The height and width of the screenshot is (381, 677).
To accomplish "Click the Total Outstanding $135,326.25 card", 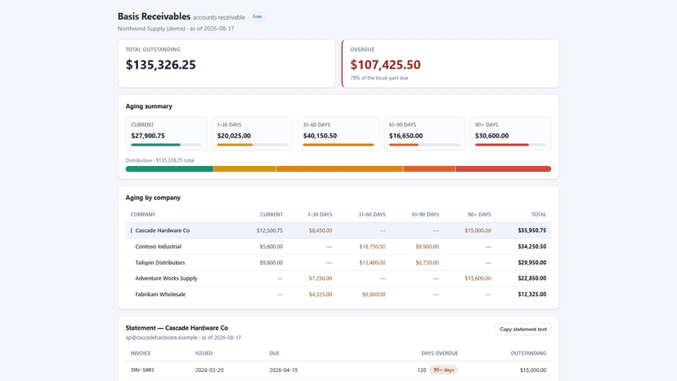I will click(226, 64).
